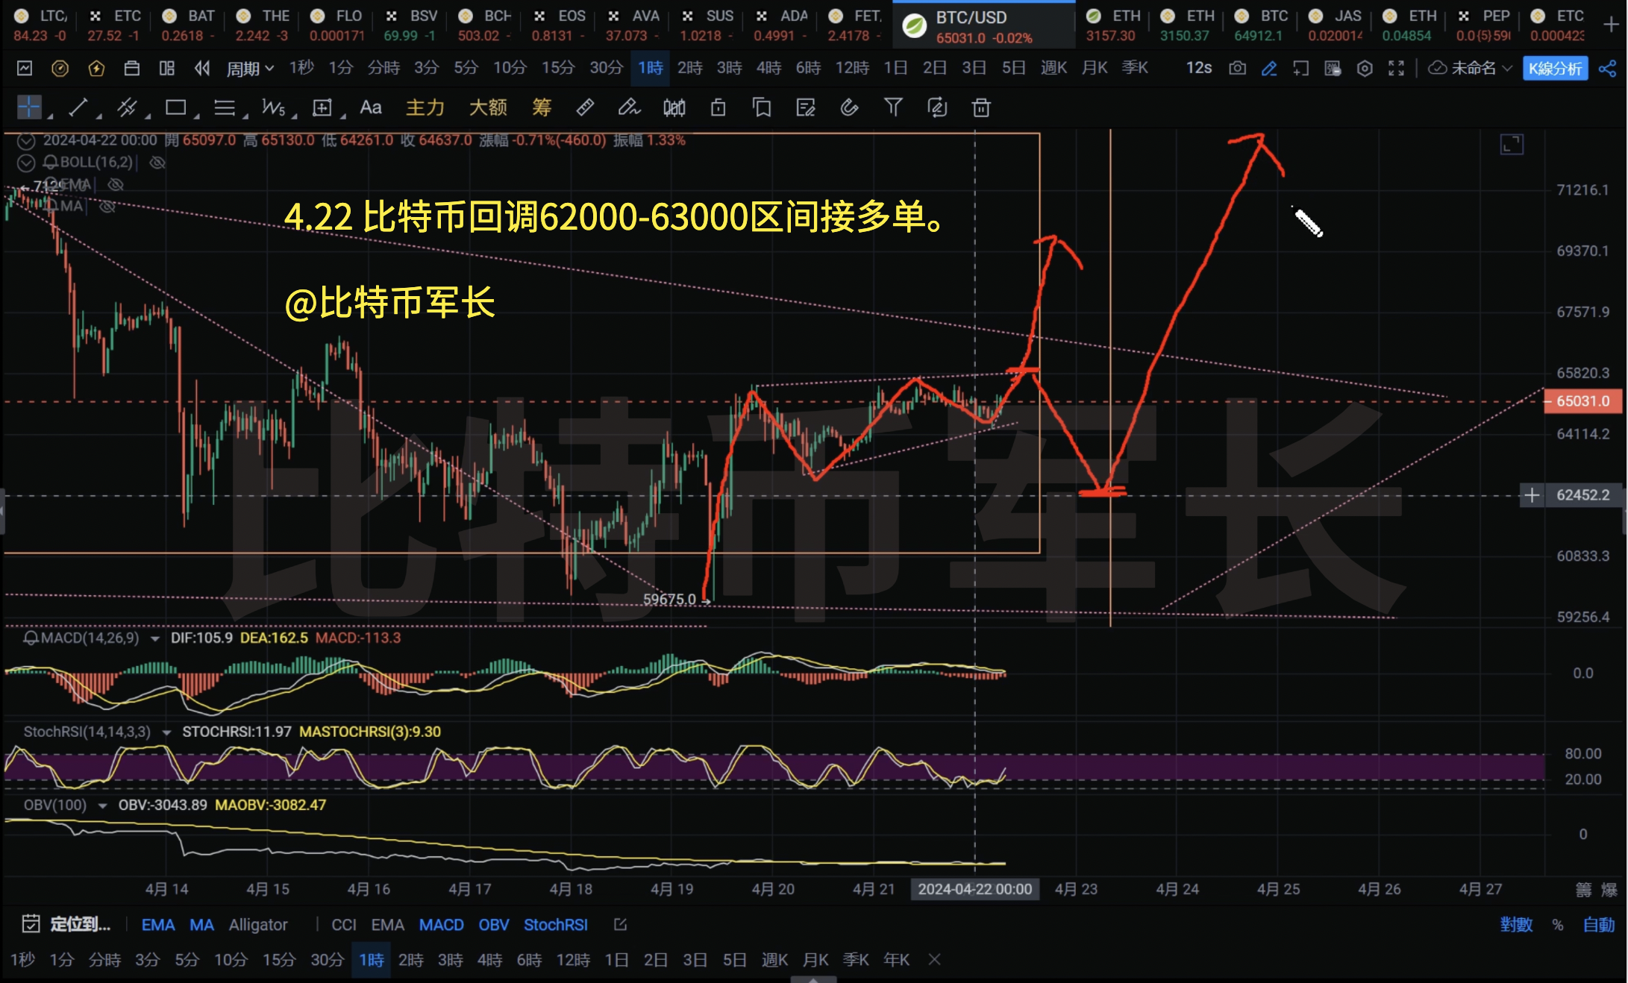Add a new ticker tab with plus
1628x983 pixels.
coord(1611,25)
